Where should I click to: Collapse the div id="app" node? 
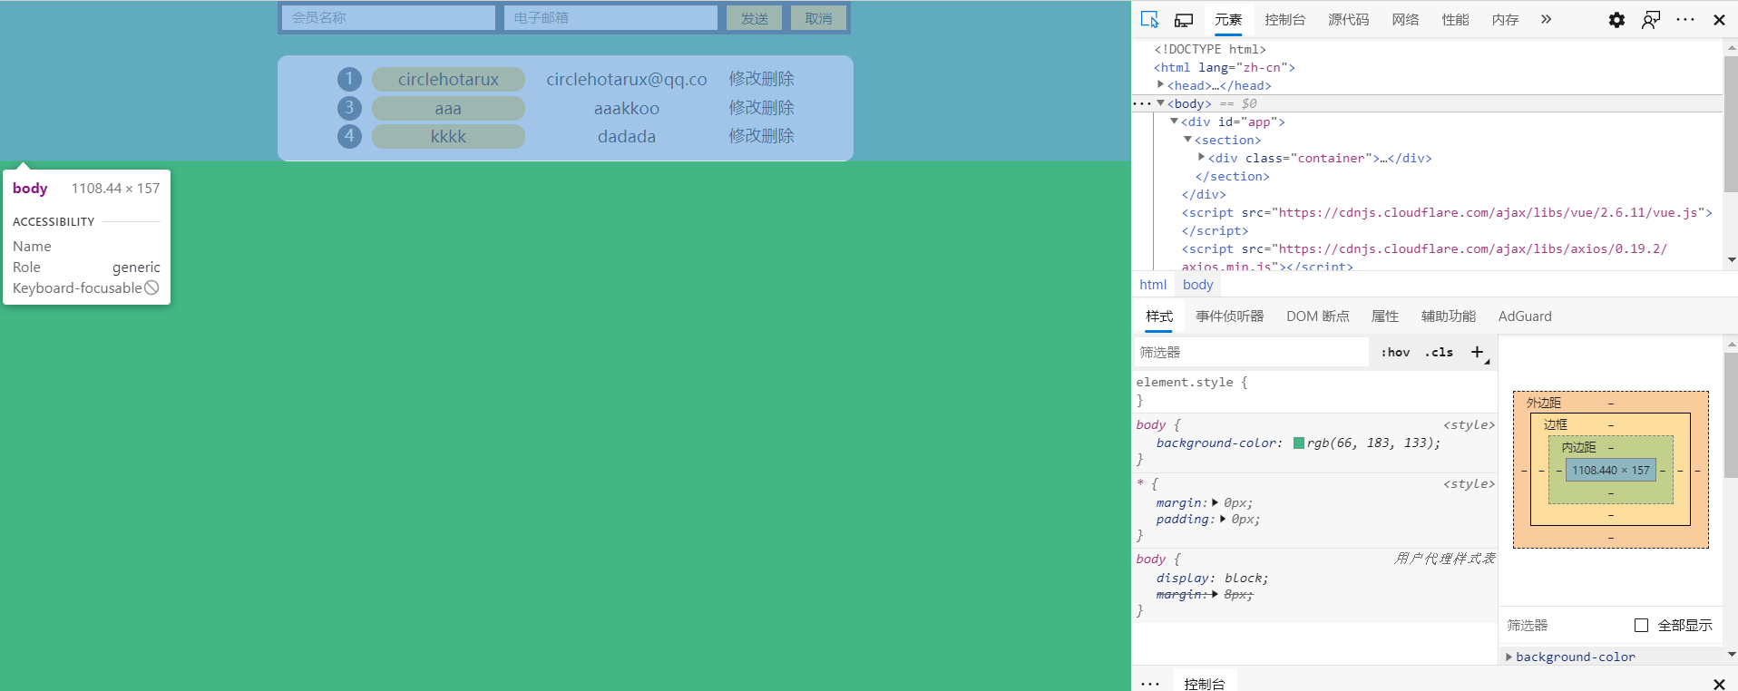pyautogui.click(x=1174, y=121)
